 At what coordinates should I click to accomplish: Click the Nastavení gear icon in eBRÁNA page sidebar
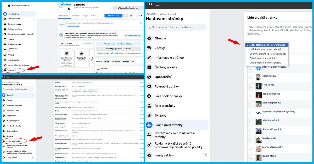tap(5, 70)
